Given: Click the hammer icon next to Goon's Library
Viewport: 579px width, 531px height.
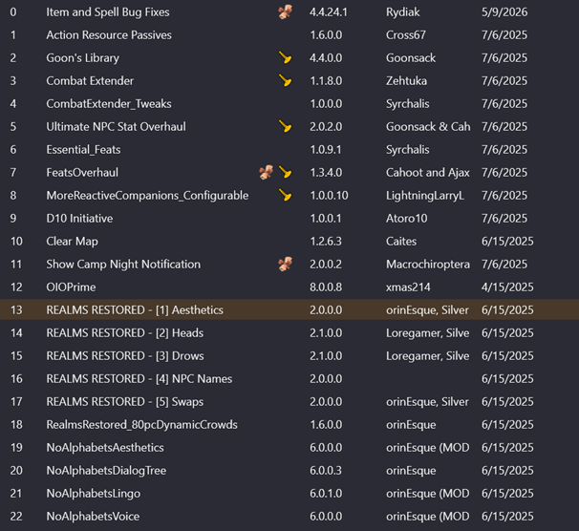Looking at the screenshot, I should 285,57.
